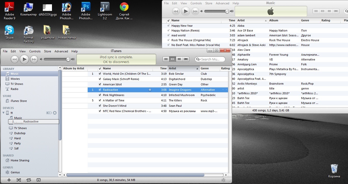
Task: Uncheck the Galaxy Mask (Schroff Remix) checkbox
Action: pyautogui.click(x=100, y=79)
